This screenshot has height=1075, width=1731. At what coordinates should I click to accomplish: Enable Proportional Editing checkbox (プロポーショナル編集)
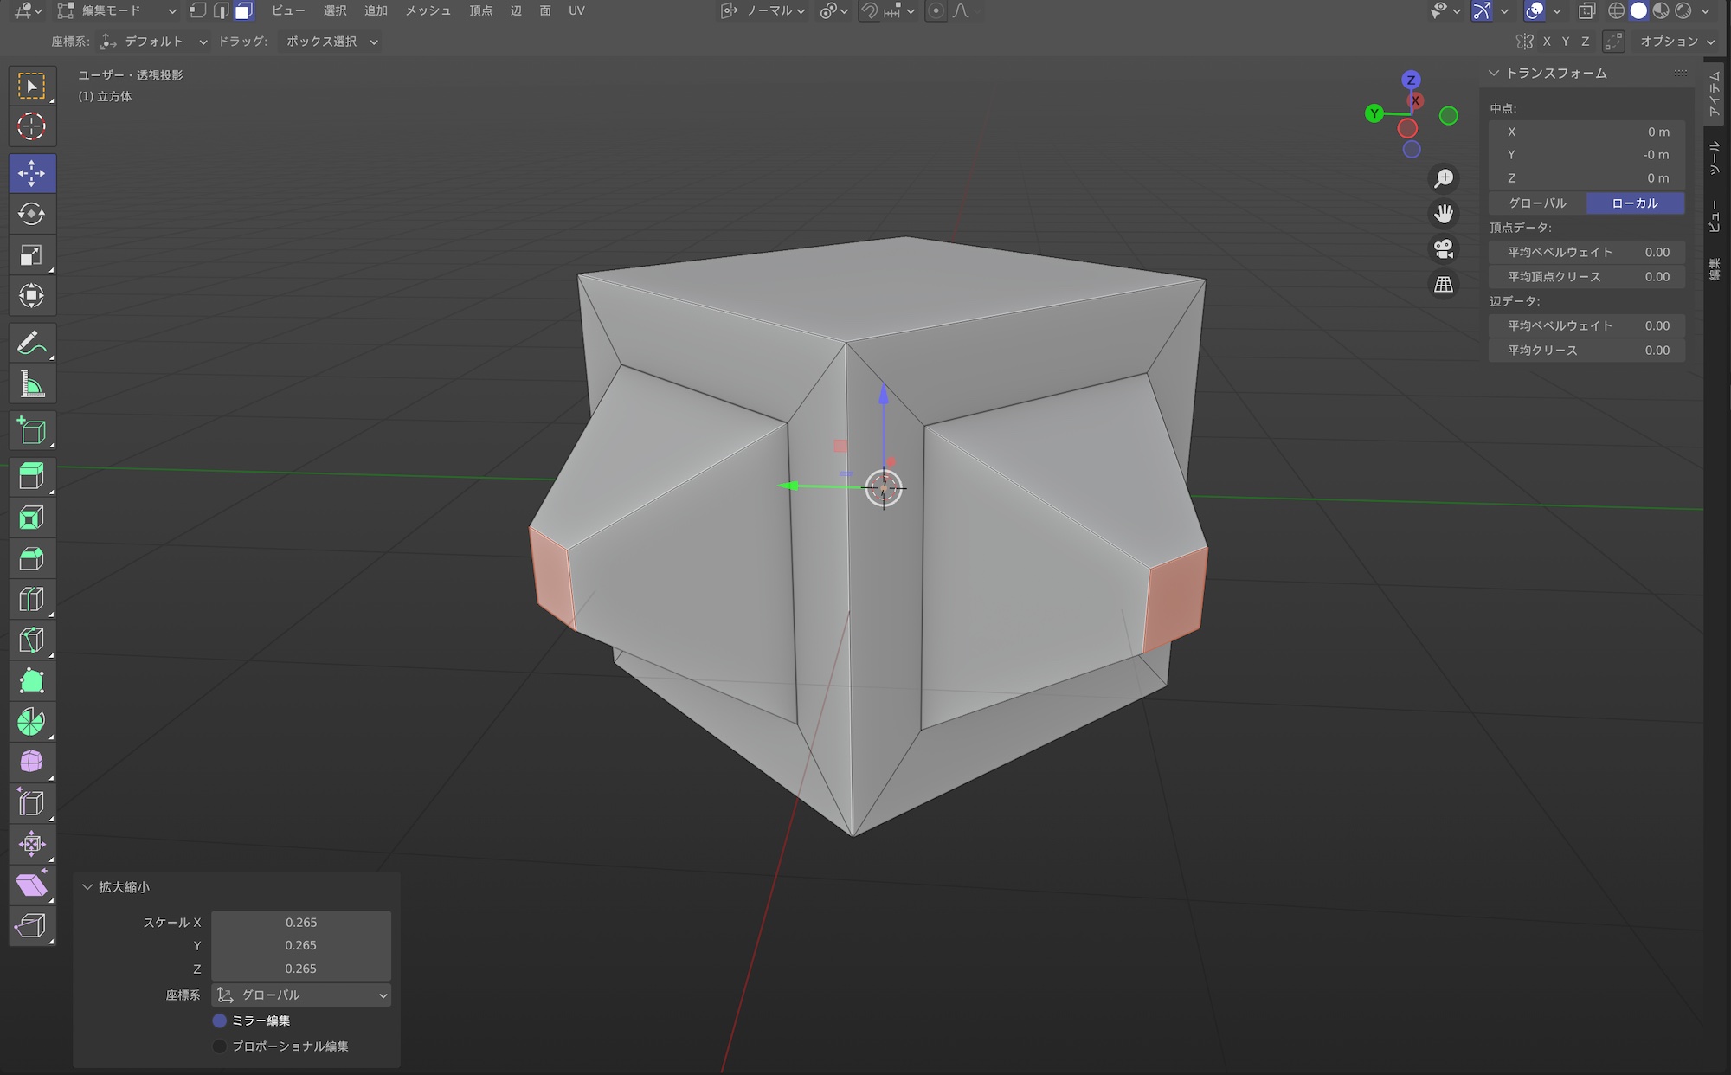pos(220,1046)
